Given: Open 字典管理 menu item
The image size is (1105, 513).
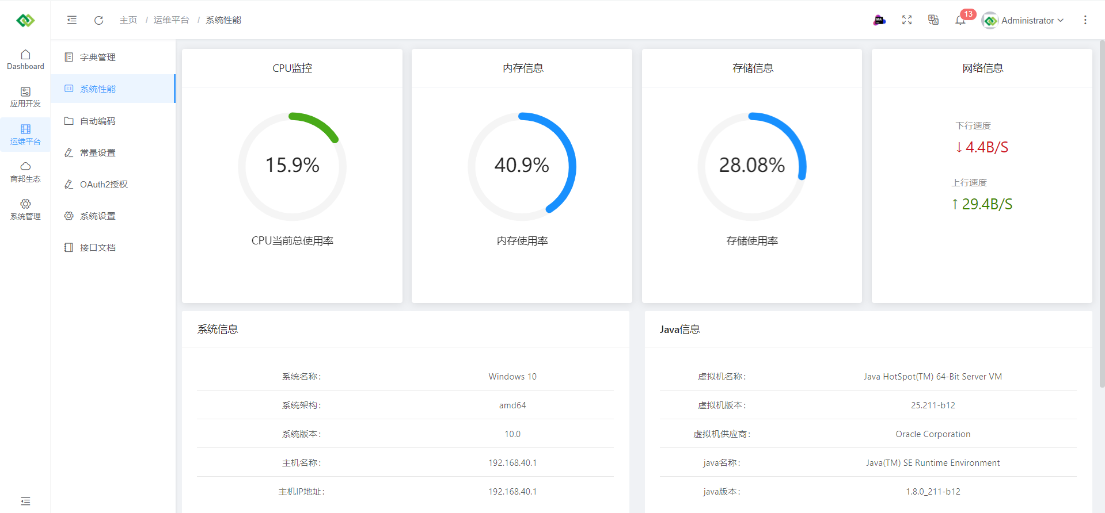Looking at the screenshot, I should [98, 58].
